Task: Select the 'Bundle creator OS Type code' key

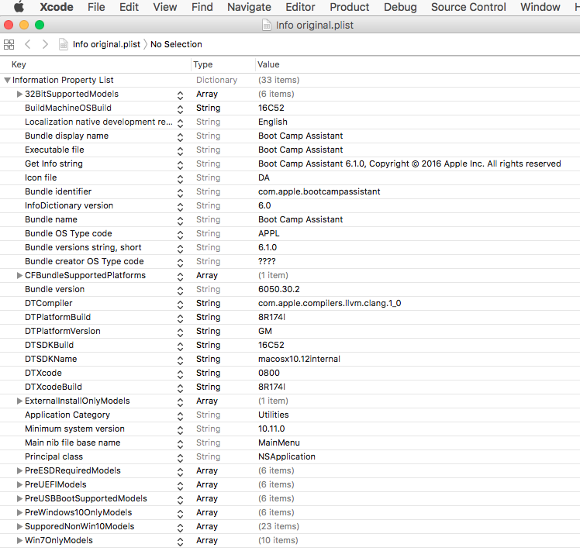Action: 84,261
